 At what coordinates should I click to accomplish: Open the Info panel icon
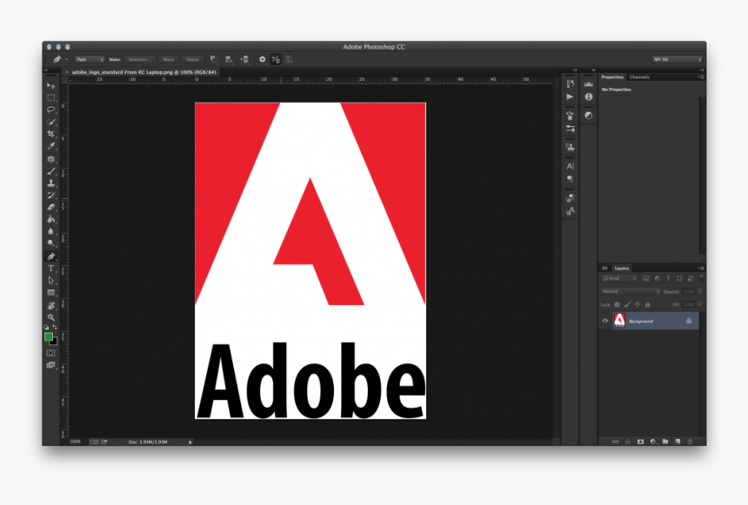pos(589,96)
